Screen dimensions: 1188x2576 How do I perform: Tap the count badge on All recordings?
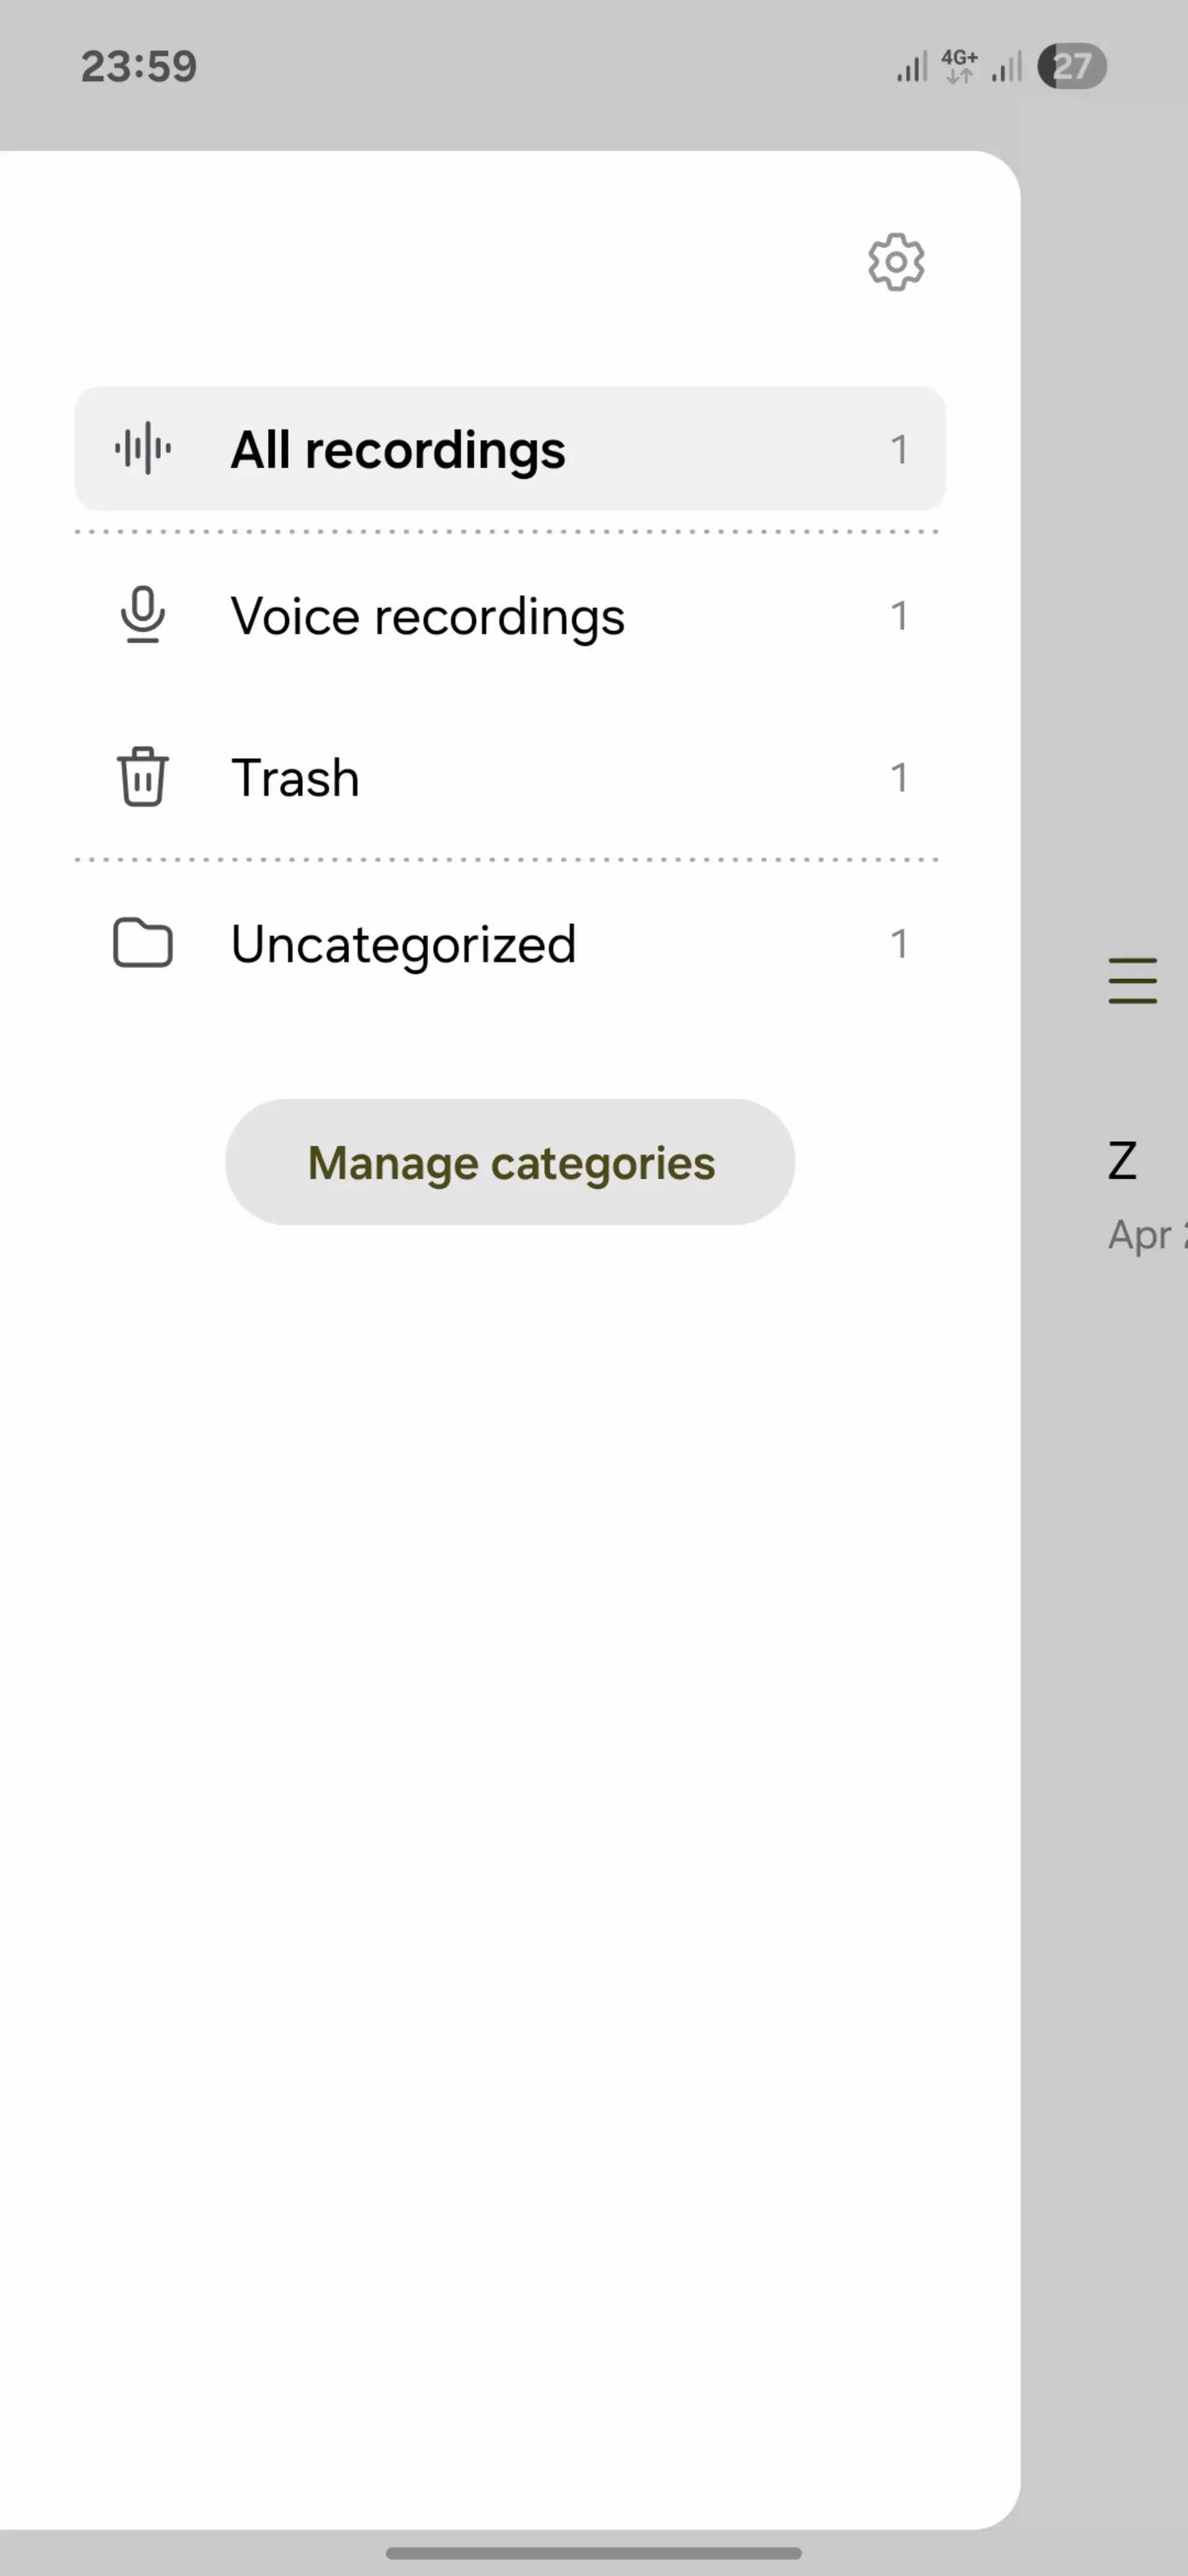(899, 449)
